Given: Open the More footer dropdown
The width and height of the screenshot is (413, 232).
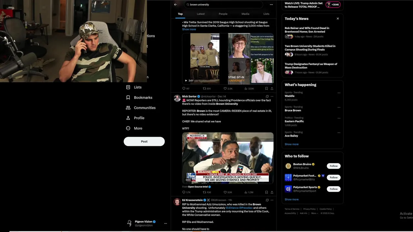Looking at the screenshot, I should pos(314,213).
